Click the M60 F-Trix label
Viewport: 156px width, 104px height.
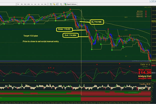point(140,17)
